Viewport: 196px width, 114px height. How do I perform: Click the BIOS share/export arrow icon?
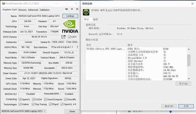[x=63, y=37]
